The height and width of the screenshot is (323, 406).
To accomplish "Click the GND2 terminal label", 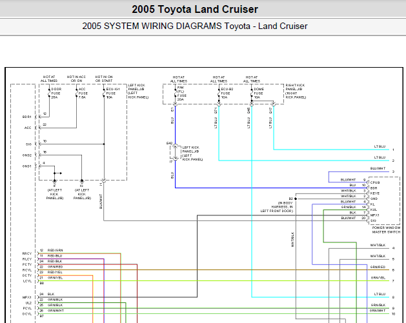I will pos(27,155).
